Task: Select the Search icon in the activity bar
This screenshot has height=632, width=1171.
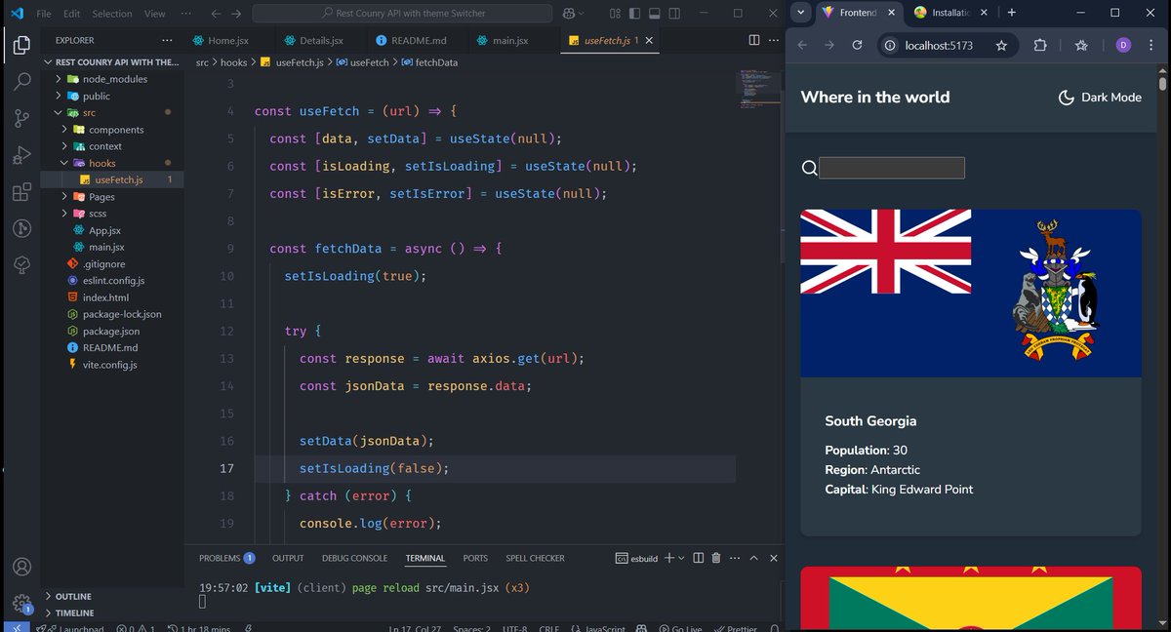Action: pyautogui.click(x=21, y=81)
